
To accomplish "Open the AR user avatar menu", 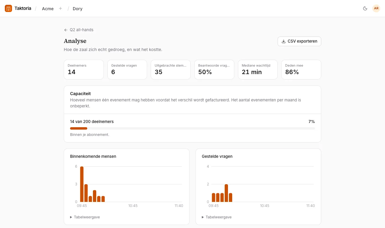I will click(x=376, y=8).
